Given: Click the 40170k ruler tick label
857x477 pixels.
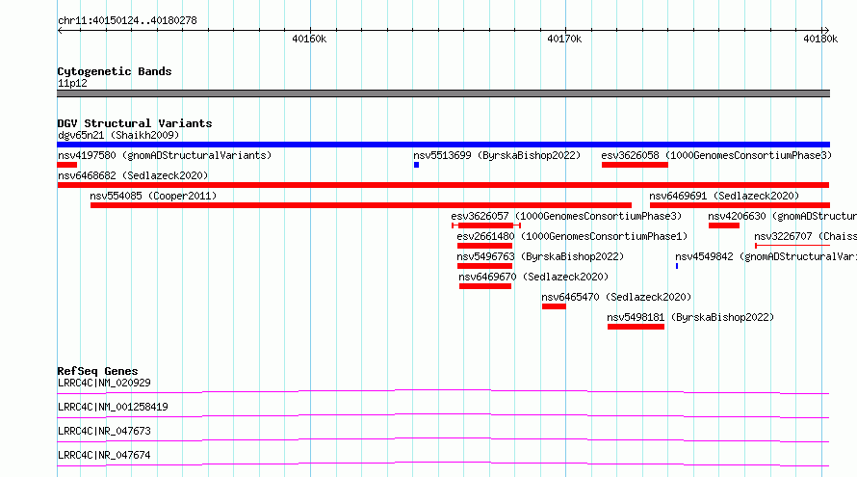Looking at the screenshot, I should tap(564, 39).
